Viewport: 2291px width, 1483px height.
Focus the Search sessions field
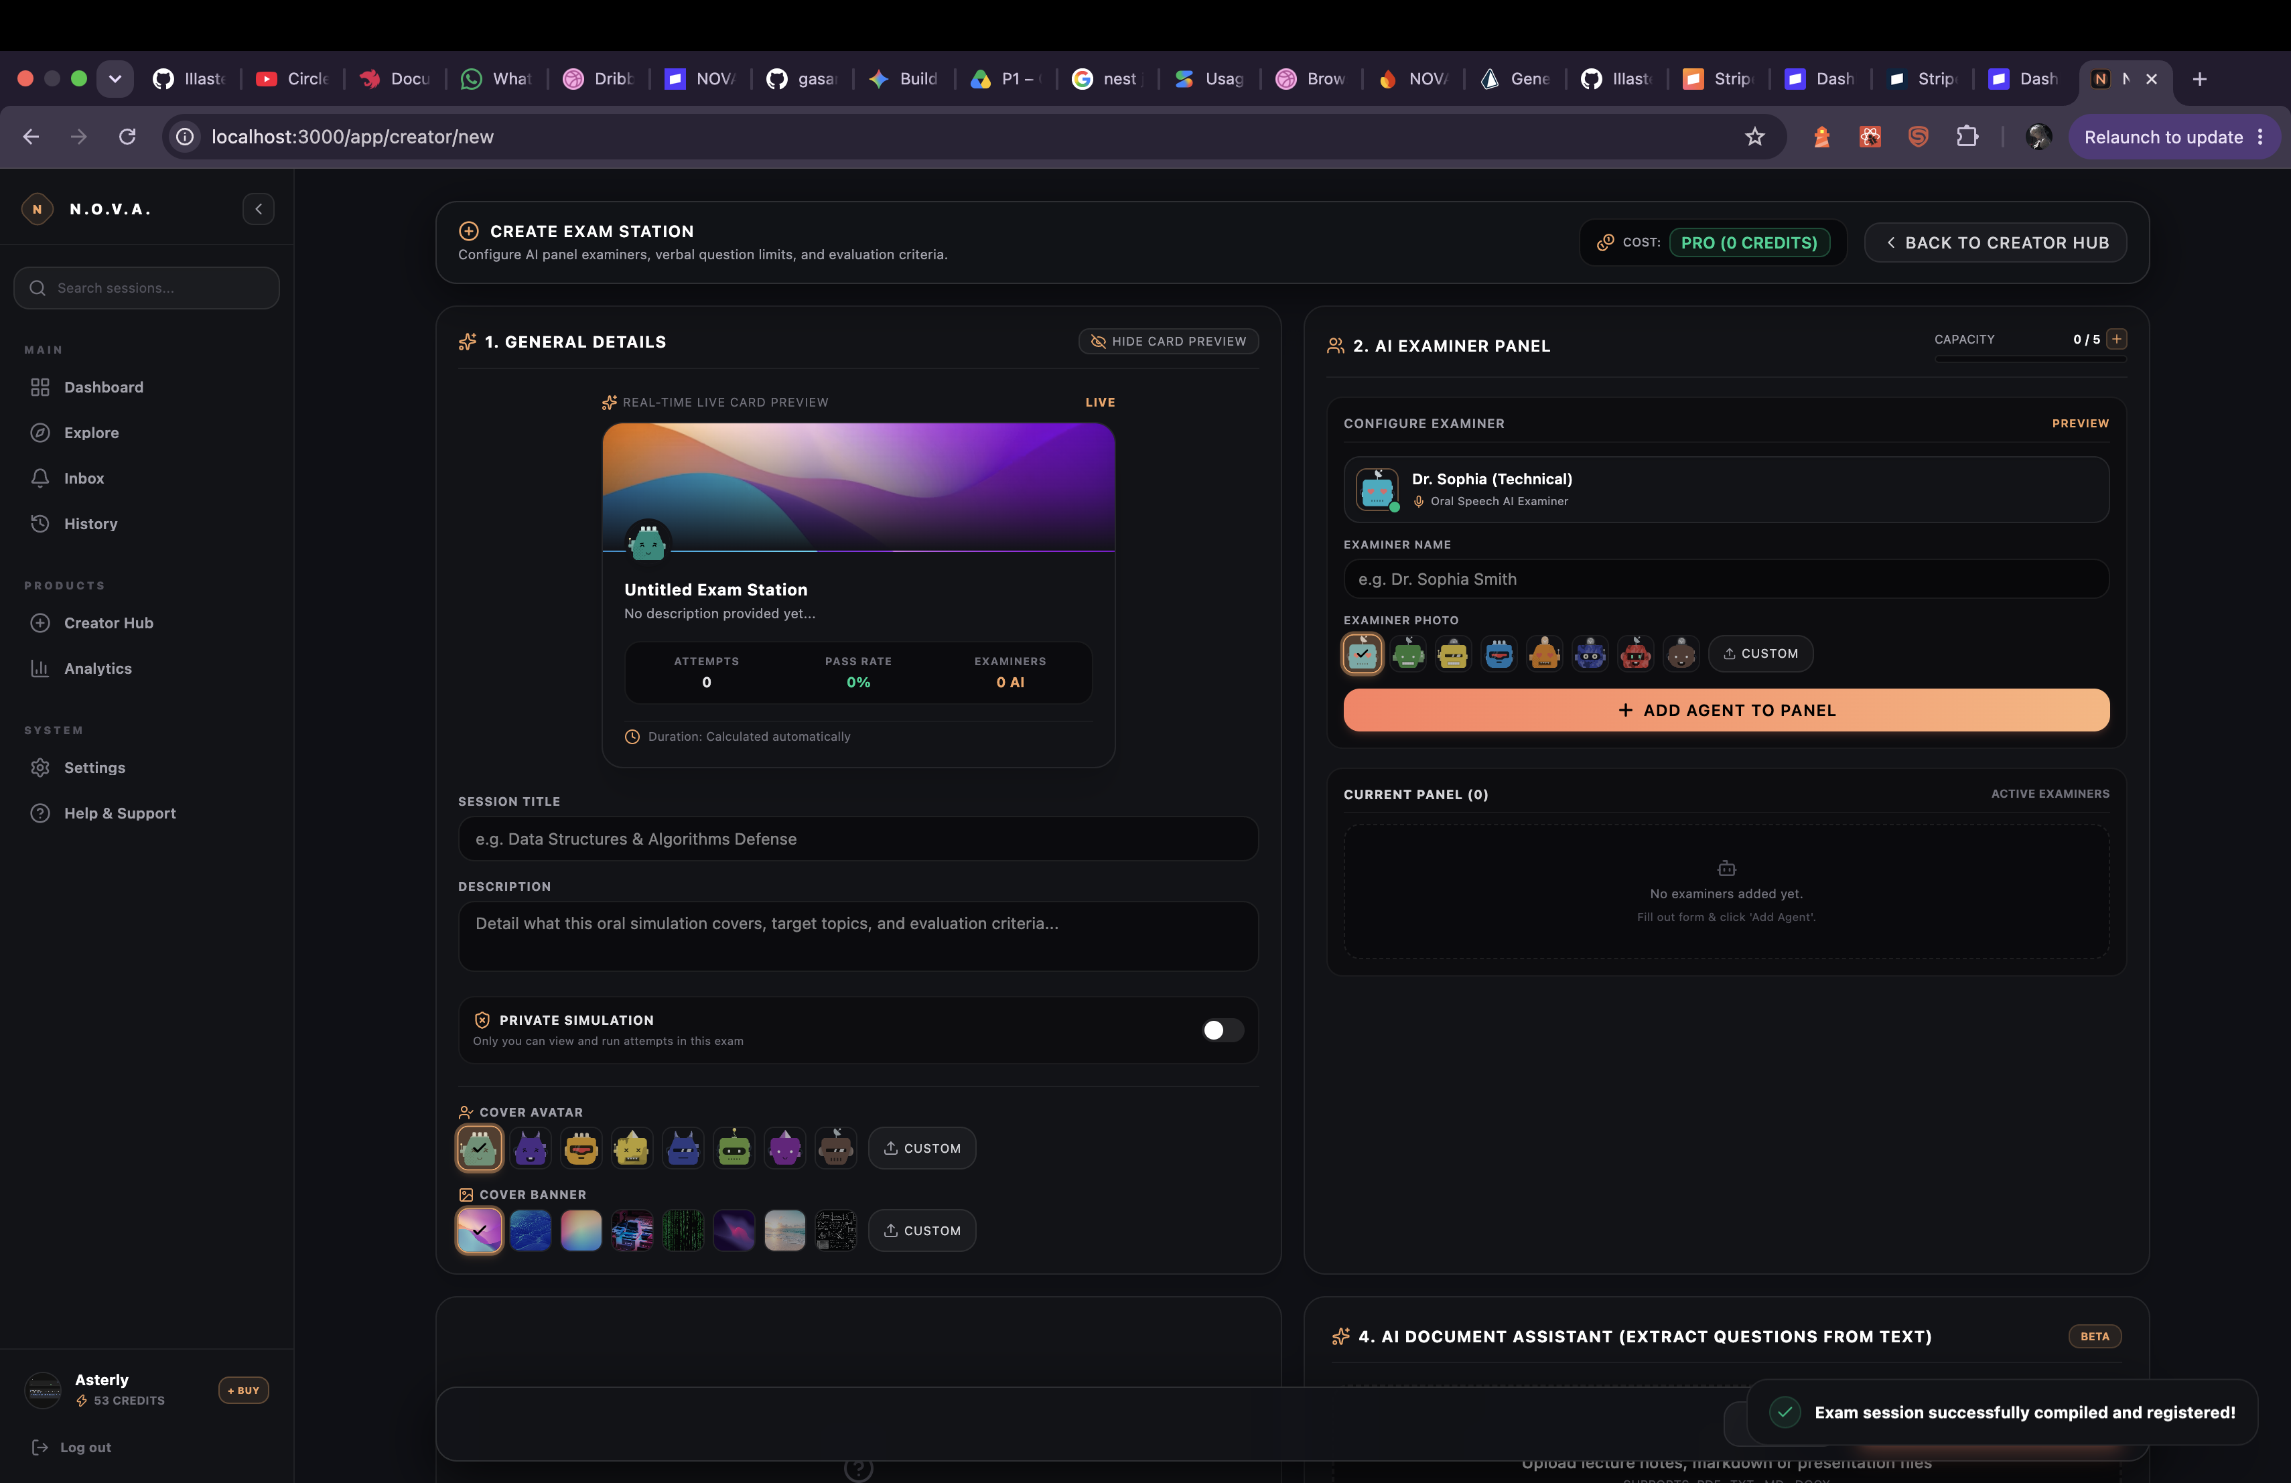pos(146,288)
